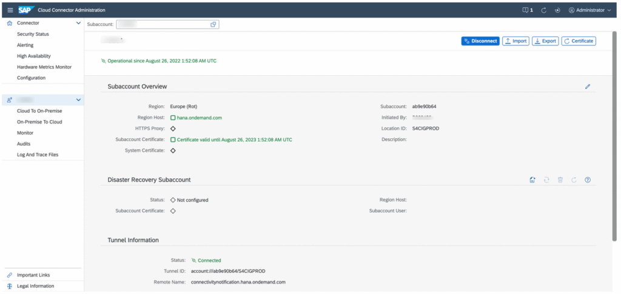Open Security Status in sidebar
621x294 pixels.
pyautogui.click(x=33, y=34)
